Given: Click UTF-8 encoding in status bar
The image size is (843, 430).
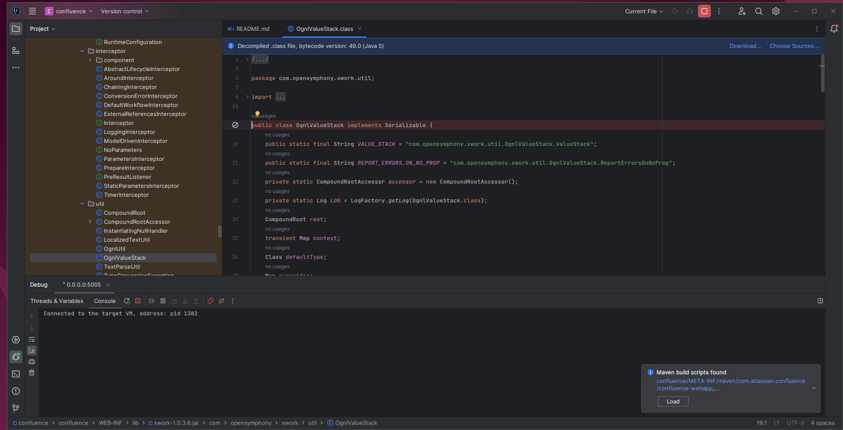Looking at the screenshot, I should (796, 423).
